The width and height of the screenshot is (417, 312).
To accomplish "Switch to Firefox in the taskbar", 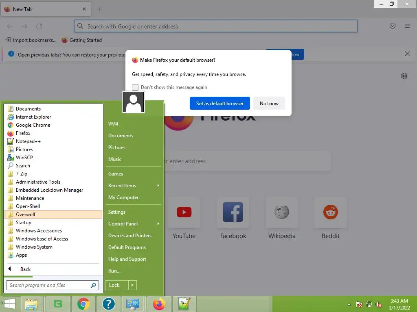I will [x=159, y=304].
